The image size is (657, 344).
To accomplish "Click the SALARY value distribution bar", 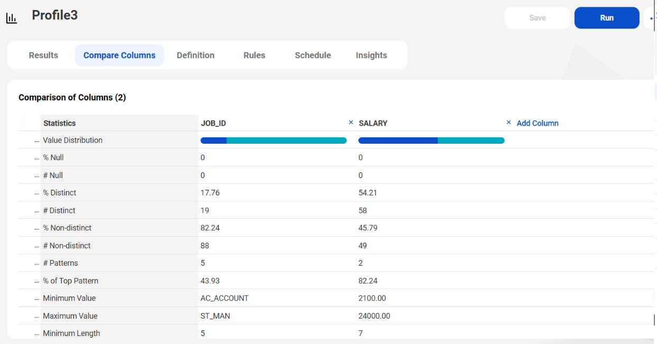I will pos(431,141).
